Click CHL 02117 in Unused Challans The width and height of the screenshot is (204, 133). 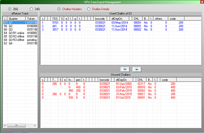tap(141, 84)
